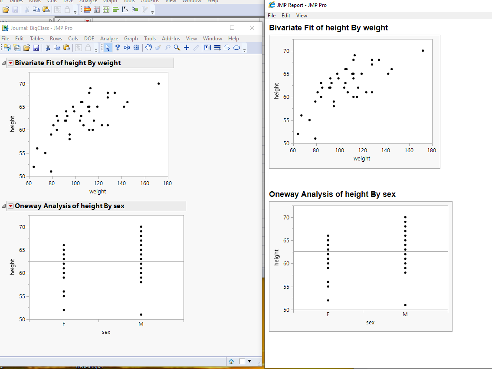Select the Grabber hand tool
492x369 pixels.
pos(148,48)
